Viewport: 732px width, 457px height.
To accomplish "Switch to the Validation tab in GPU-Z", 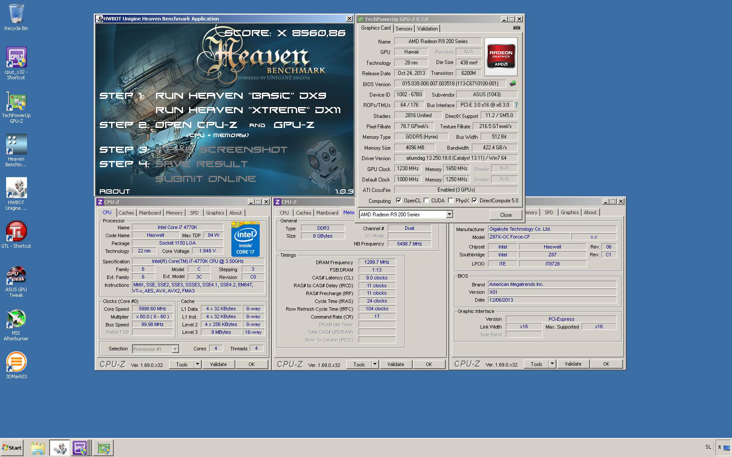I will [427, 29].
